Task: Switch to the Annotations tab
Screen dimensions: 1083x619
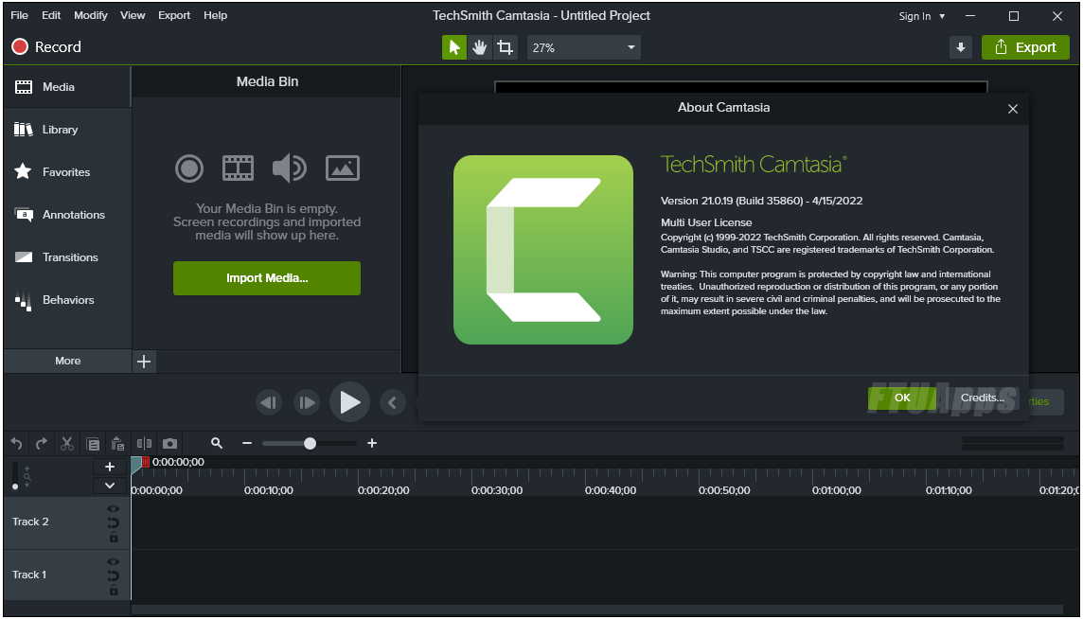Action: click(67, 215)
